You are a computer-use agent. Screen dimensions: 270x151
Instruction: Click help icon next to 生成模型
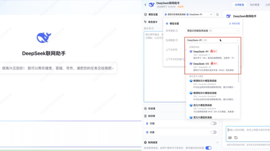[x=177, y=40]
